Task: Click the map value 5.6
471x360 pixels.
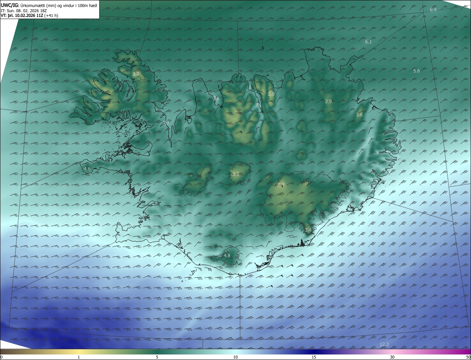Action: click(x=417, y=71)
